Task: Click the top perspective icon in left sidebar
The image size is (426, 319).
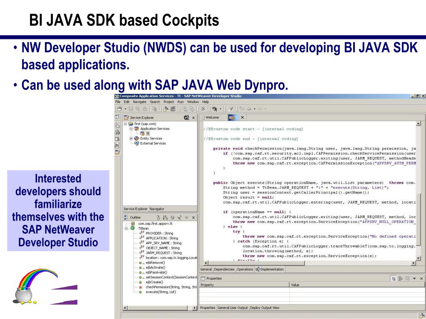Action: tap(117, 117)
